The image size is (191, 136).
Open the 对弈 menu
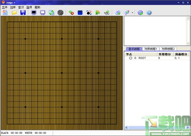(x=13, y=8)
